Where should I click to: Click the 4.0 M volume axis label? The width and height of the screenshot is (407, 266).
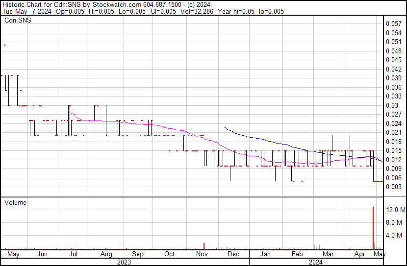[394, 235]
